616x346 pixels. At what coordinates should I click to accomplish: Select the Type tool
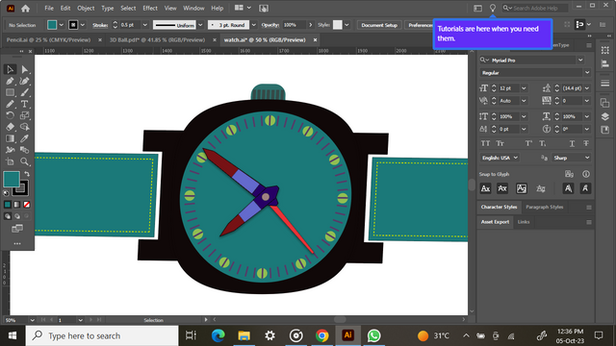pos(24,104)
